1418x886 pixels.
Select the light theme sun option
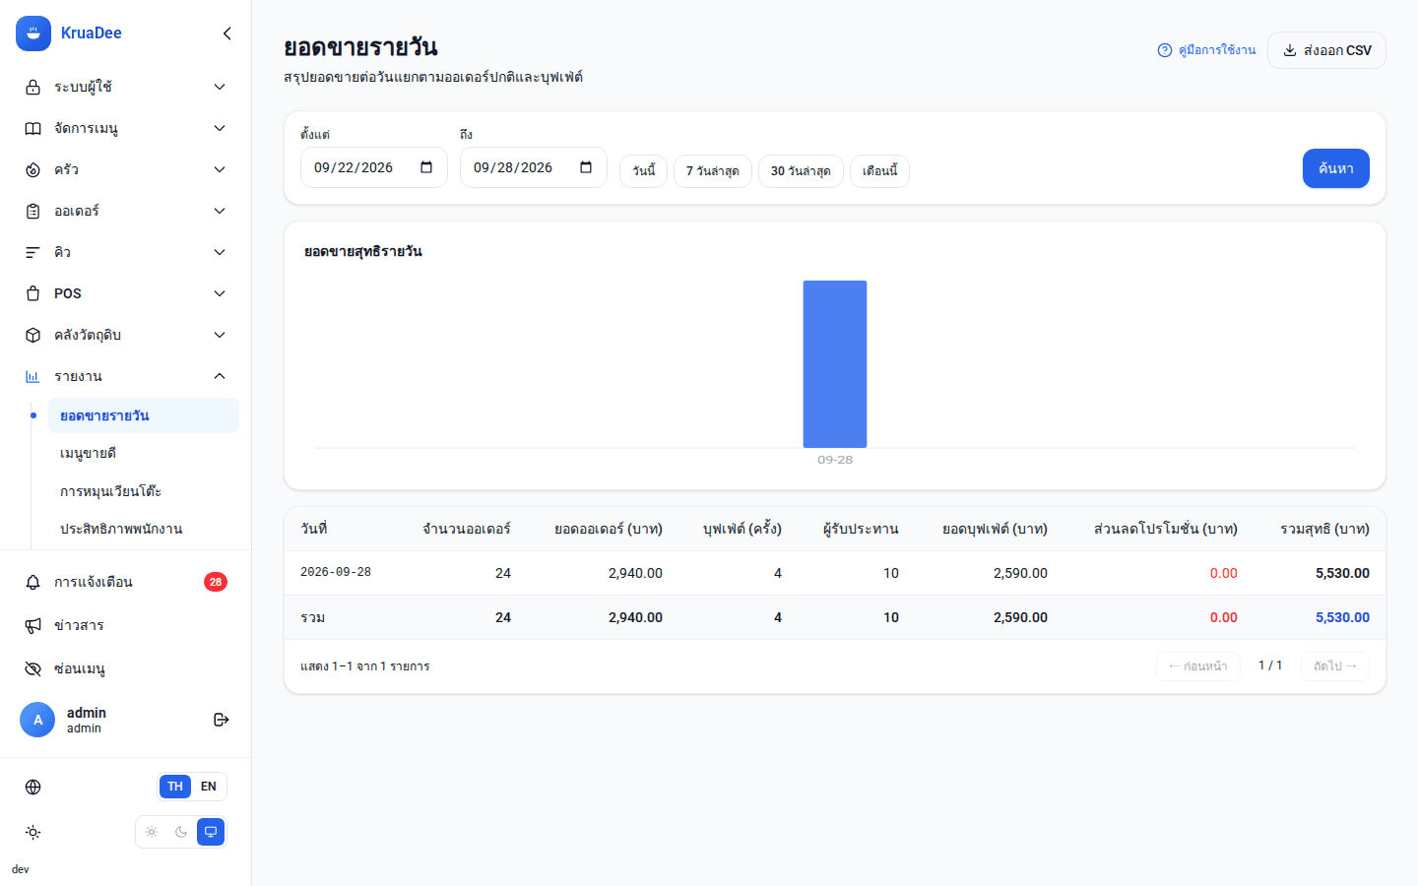tap(152, 832)
